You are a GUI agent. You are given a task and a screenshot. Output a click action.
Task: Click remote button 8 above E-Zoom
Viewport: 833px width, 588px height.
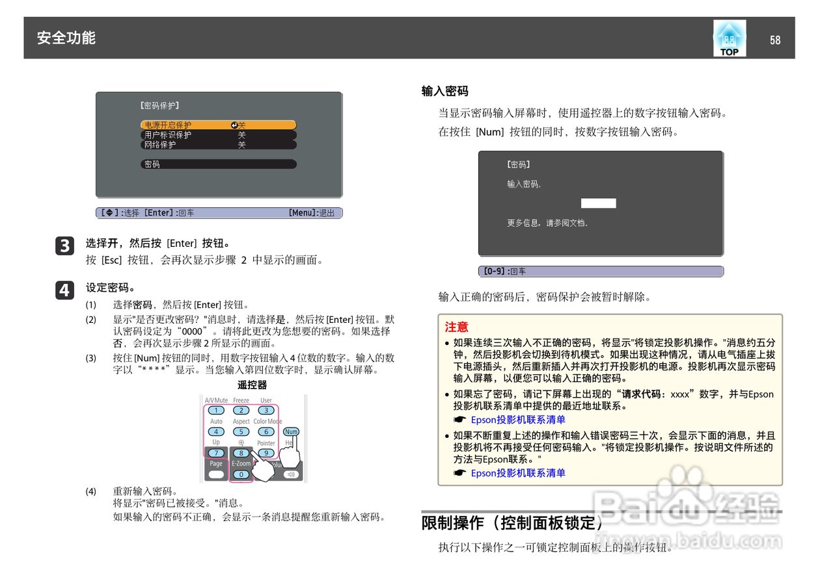pos(241,453)
